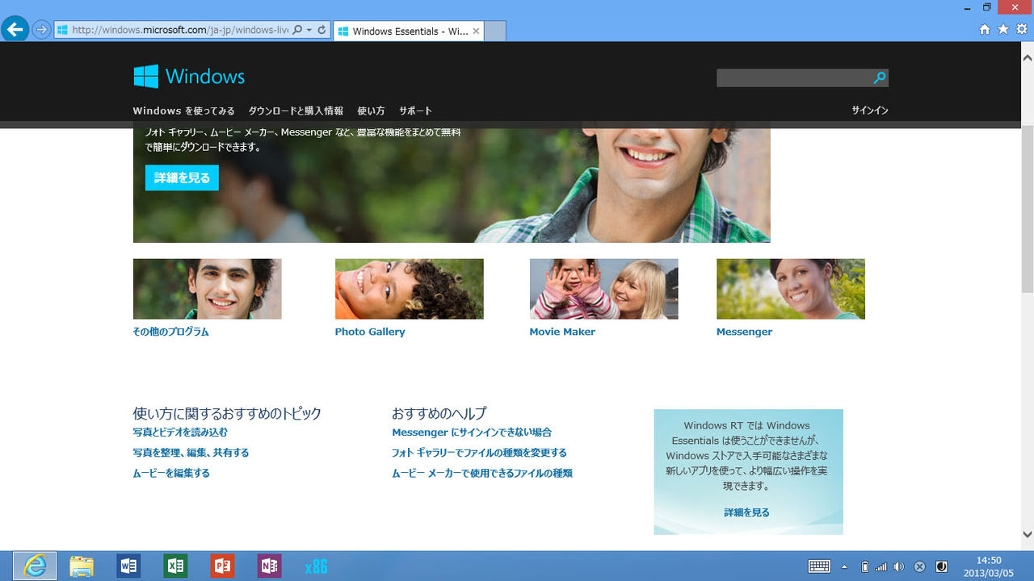Open a new blank tab
1034x581 pixels.
pyautogui.click(x=494, y=31)
